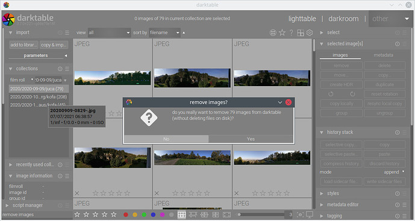This screenshot has height=221, width=415.
Task: Expand the styles module
Action: point(322,193)
